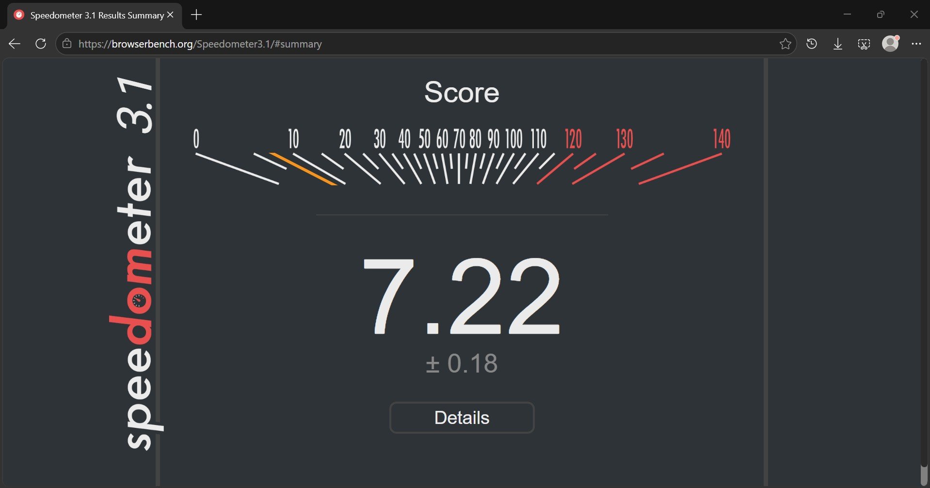Reload the Speedometer page
The image size is (930, 488).
click(41, 44)
